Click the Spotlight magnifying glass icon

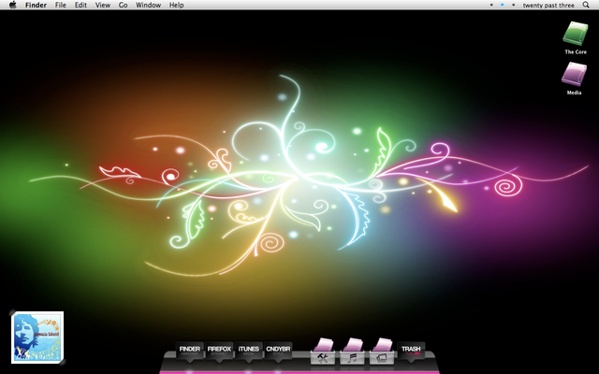tap(588, 5)
